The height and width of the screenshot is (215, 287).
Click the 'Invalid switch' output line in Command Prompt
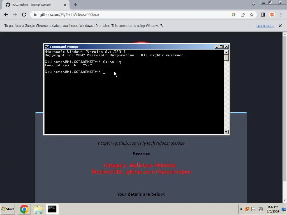(x=69, y=65)
